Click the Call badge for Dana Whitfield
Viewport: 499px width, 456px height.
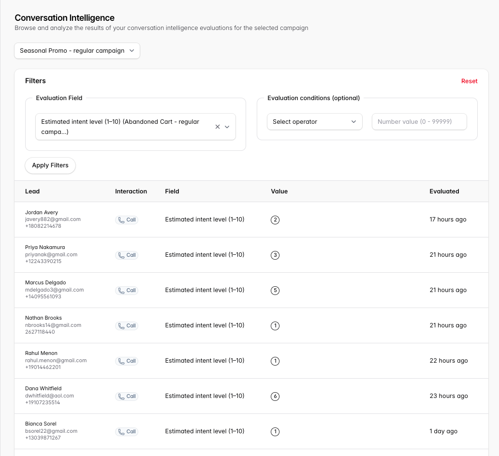click(x=127, y=397)
